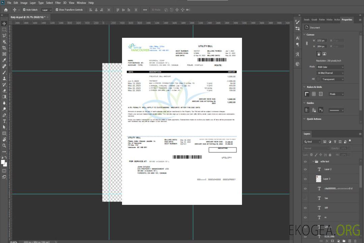Screen dimensions: 364x243
Task: Click the canvas width input field
Action: (x=322, y=40)
